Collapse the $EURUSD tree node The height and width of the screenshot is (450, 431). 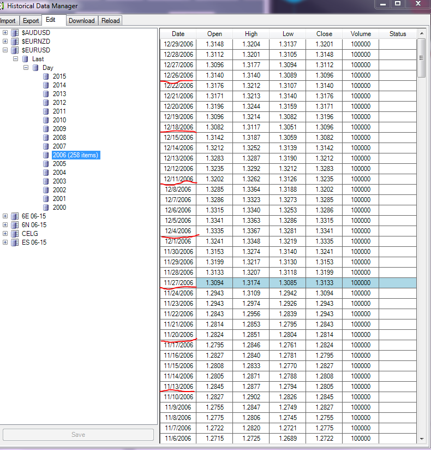point(5,50)
